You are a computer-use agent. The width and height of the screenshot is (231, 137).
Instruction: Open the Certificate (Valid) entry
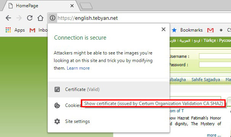click(x=109, y=89)
